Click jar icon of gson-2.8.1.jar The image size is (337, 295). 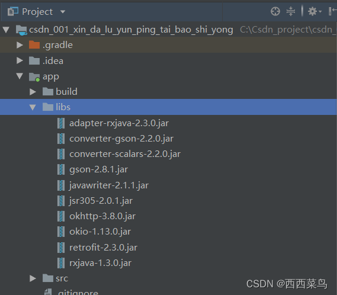click(61, 169)
